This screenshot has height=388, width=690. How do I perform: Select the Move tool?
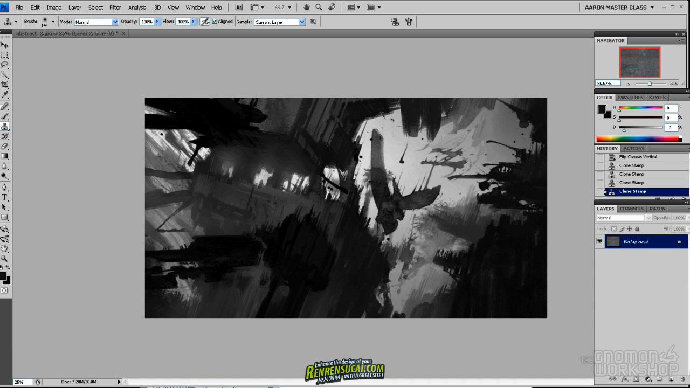5,45
